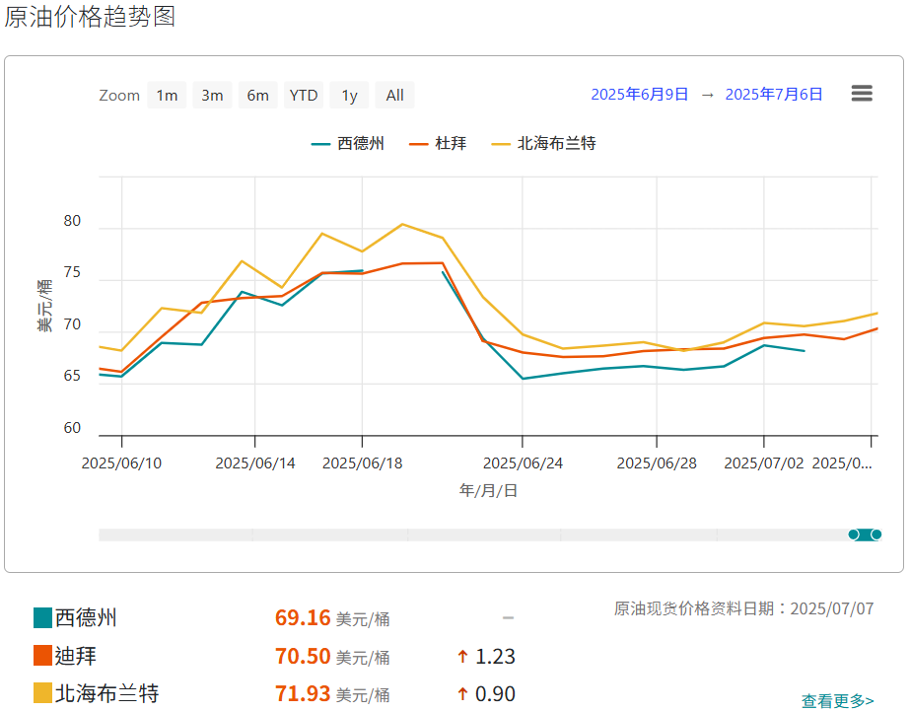Image resolution: width=910 pixels, height=712 pixels.
Task: Click the 80 y-axis label
Action: click(72, 221)
